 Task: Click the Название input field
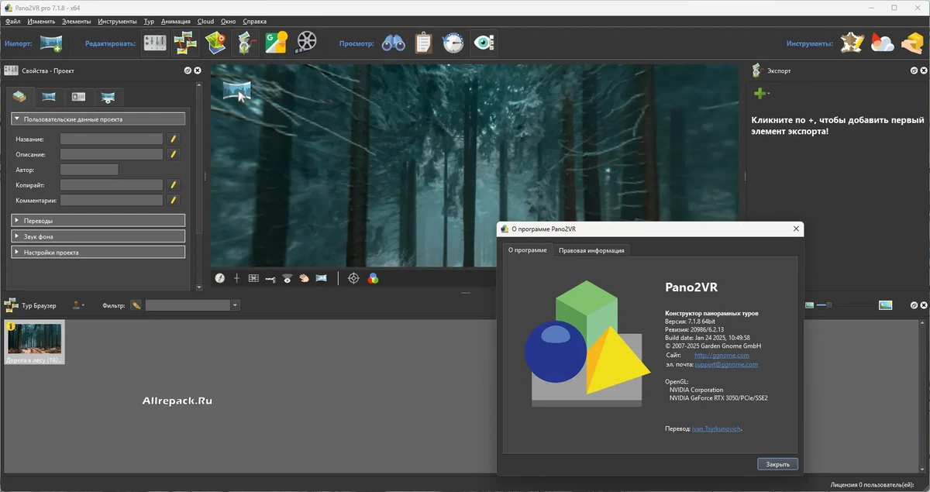112,139
